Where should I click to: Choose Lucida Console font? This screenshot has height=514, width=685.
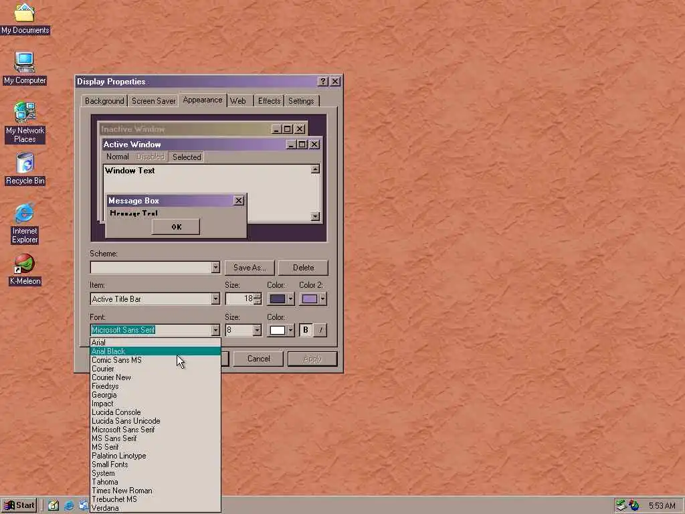pos(155,412)
